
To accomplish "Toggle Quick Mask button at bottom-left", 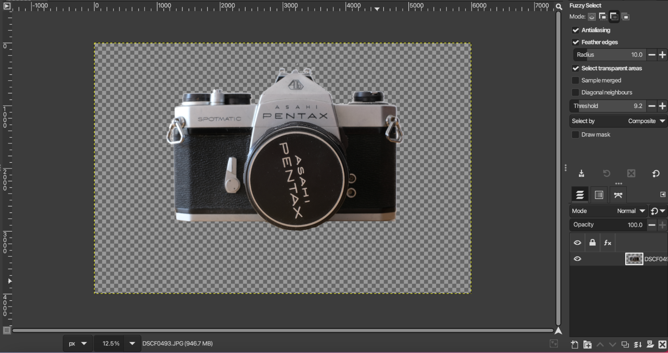I will (x=7, y=330).
